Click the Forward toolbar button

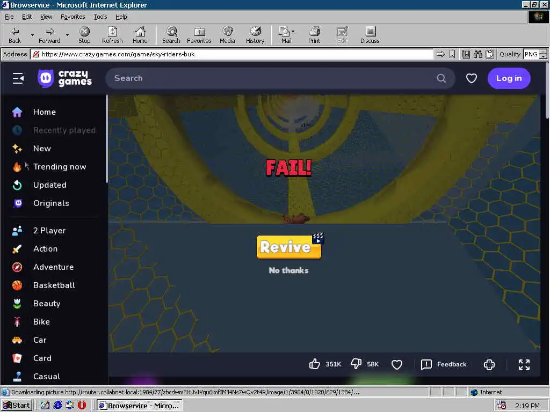[x=49, y=35]
